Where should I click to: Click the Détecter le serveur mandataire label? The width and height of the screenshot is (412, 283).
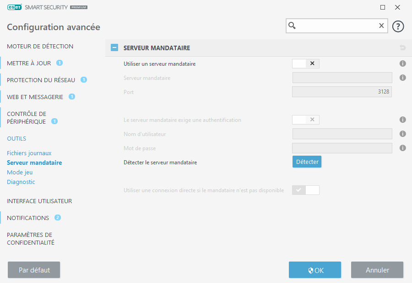coord(160,162)
